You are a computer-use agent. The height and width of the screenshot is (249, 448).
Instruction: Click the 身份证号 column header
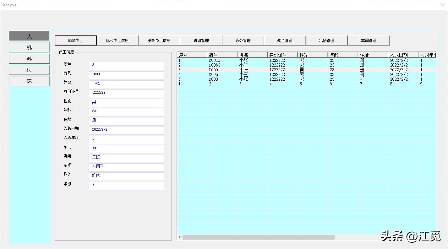click(x=282, y=55)
